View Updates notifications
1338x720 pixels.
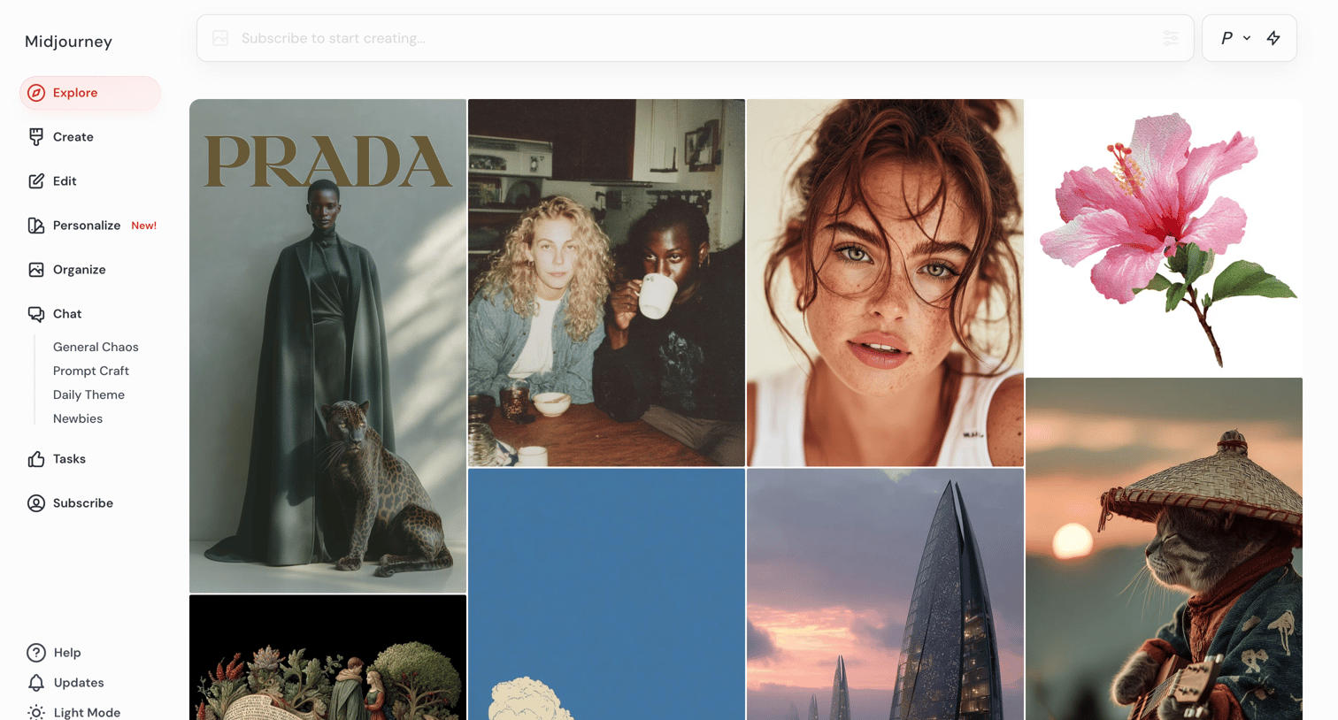coord(79,683)
